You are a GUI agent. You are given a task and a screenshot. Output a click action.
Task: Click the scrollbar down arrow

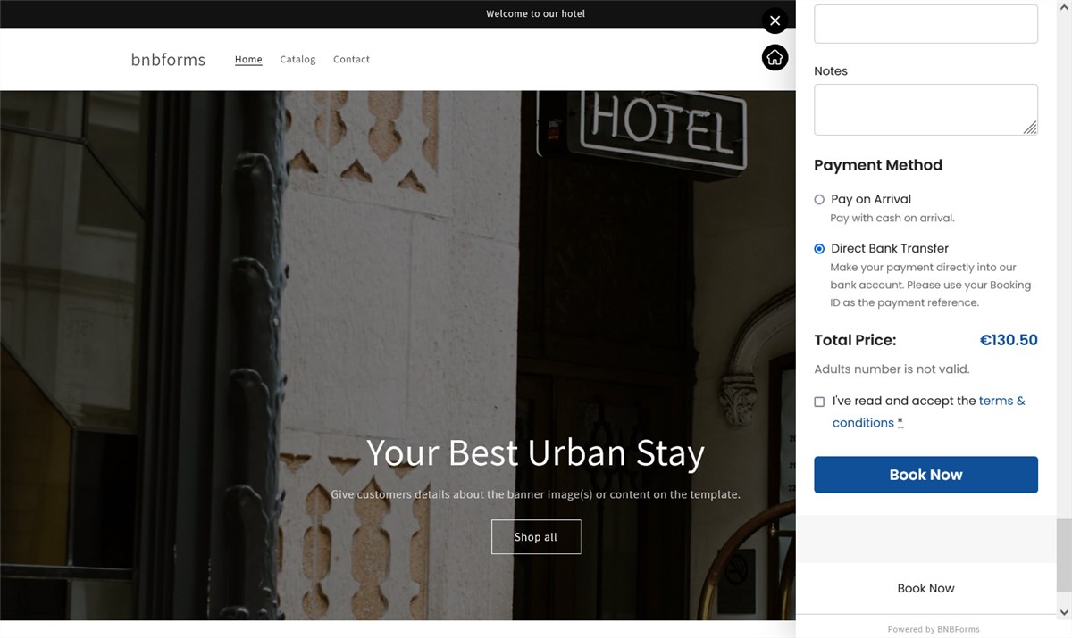click(x=1064, y=612)
